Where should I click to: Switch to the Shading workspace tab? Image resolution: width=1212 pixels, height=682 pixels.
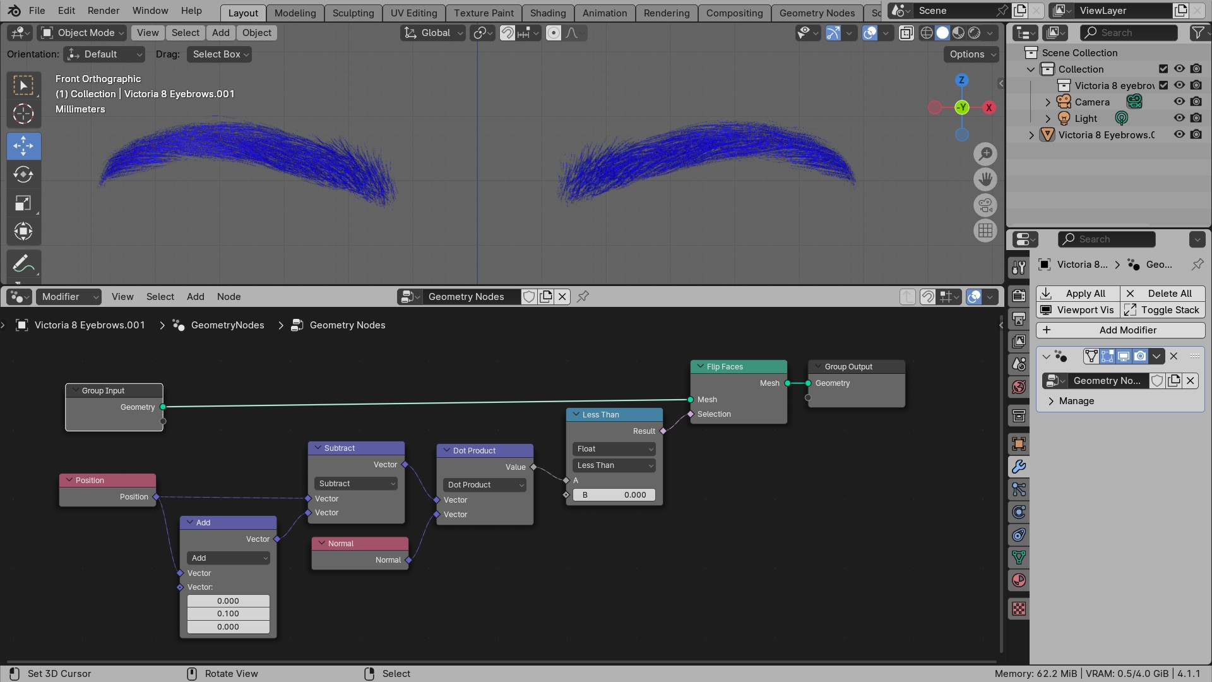[547, 13]
